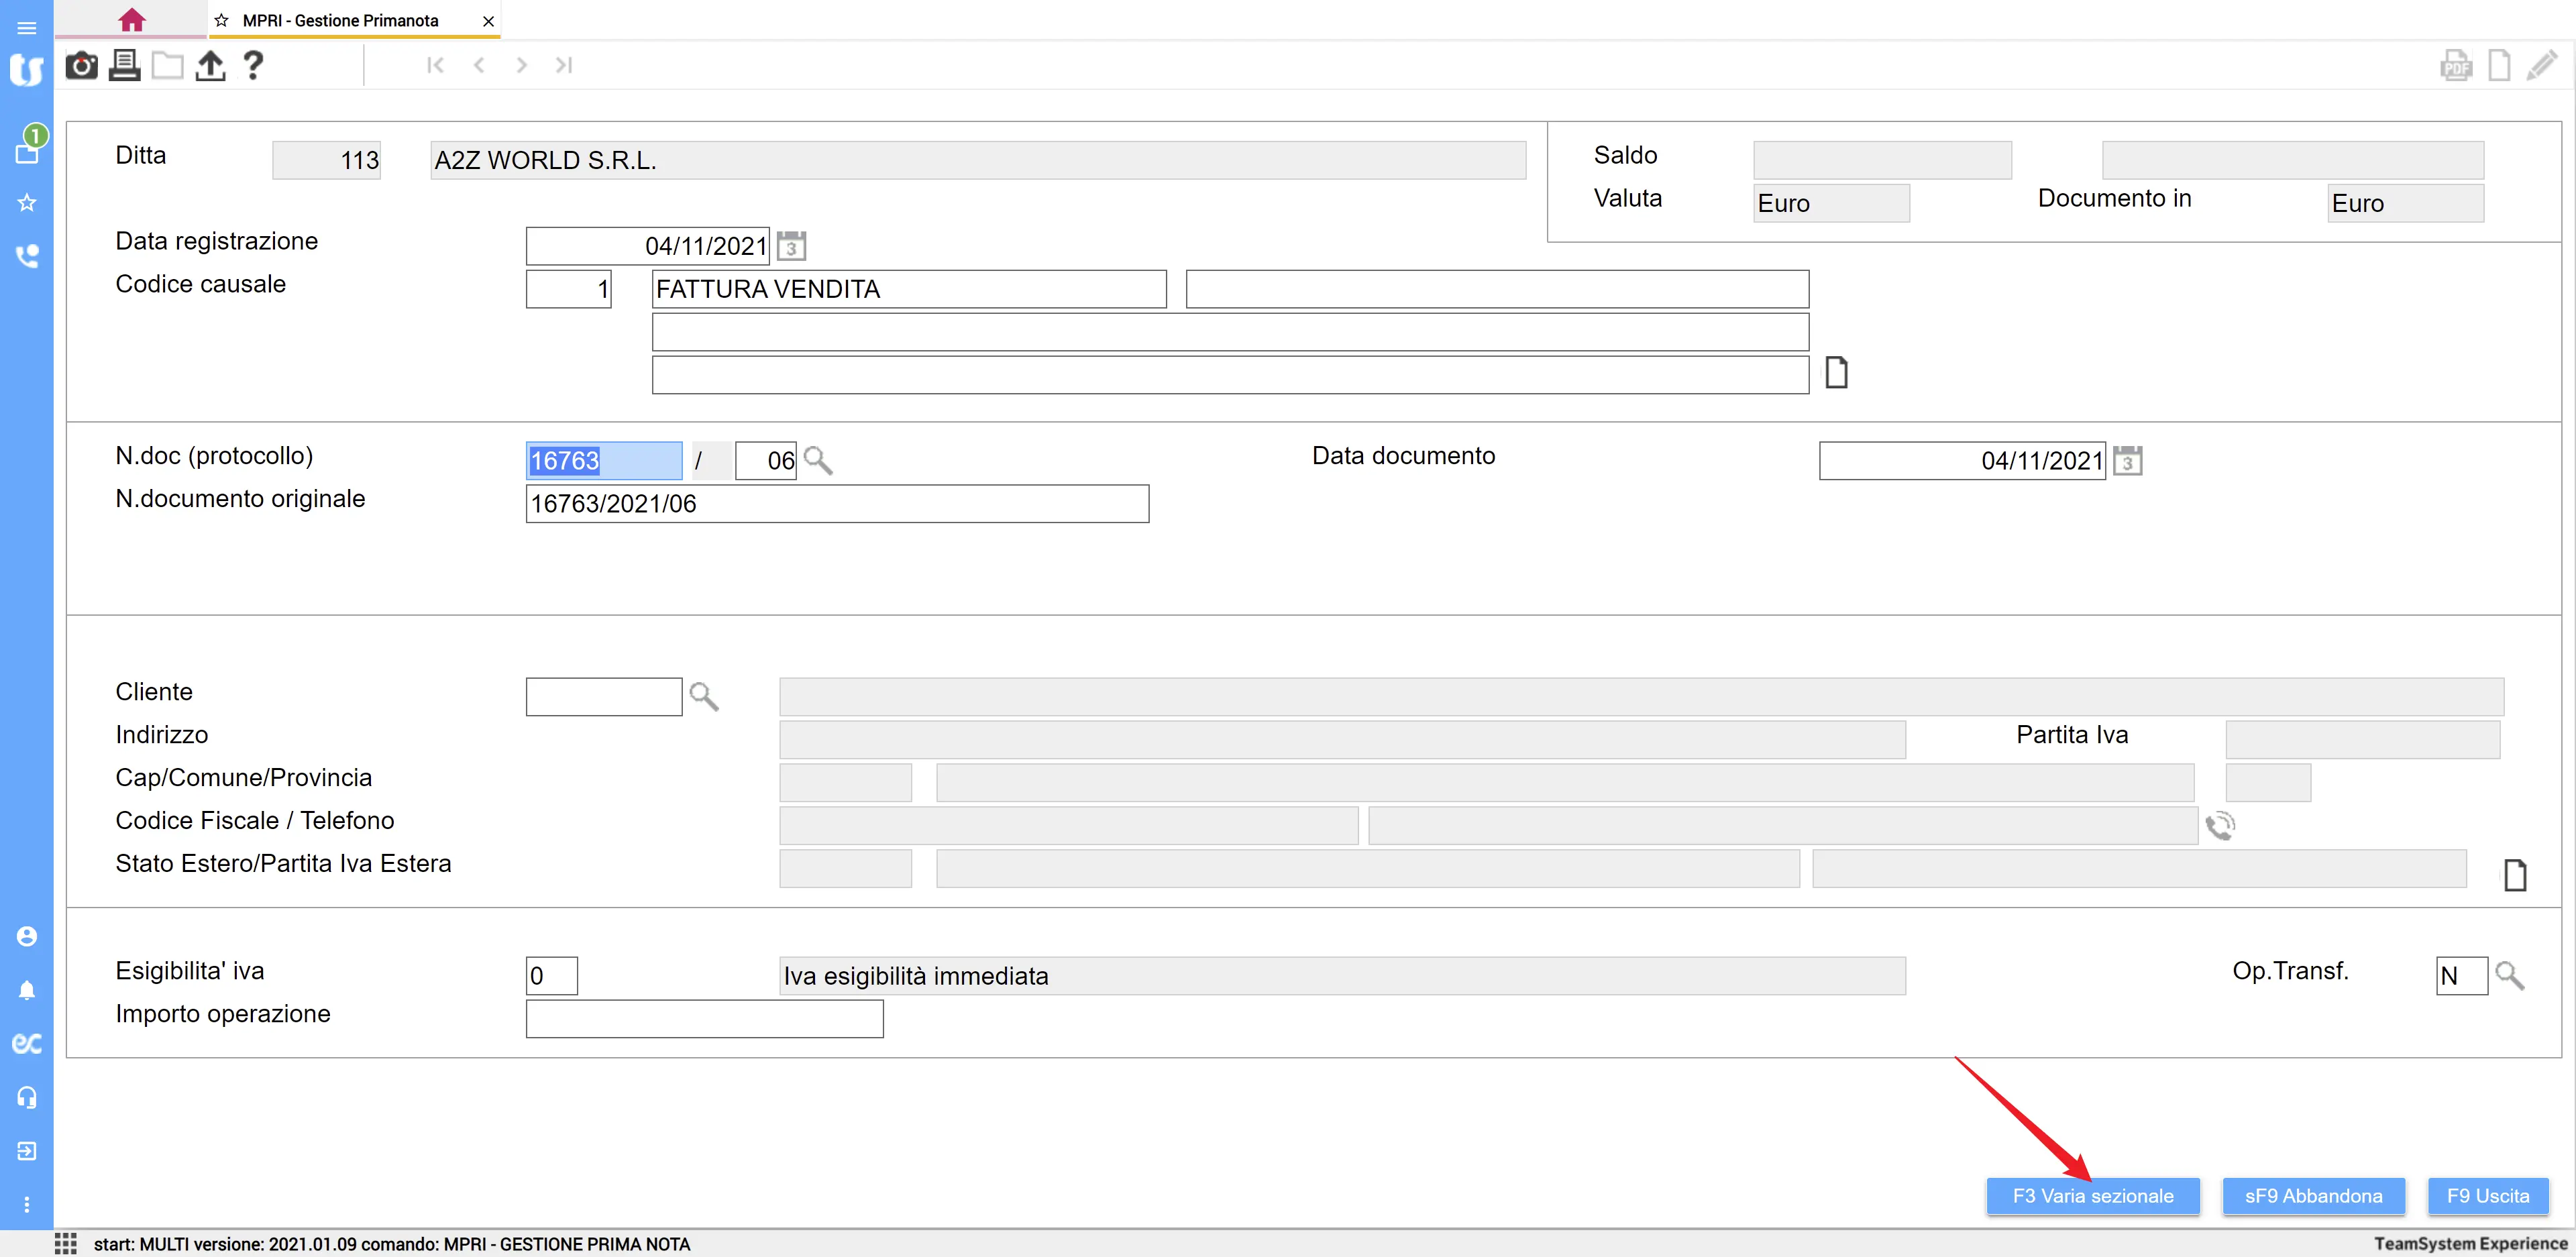Image resolution: width=2576 pixels, height=1257 pixels.
Task: Open help question mark icon
Action: point(253,66)
